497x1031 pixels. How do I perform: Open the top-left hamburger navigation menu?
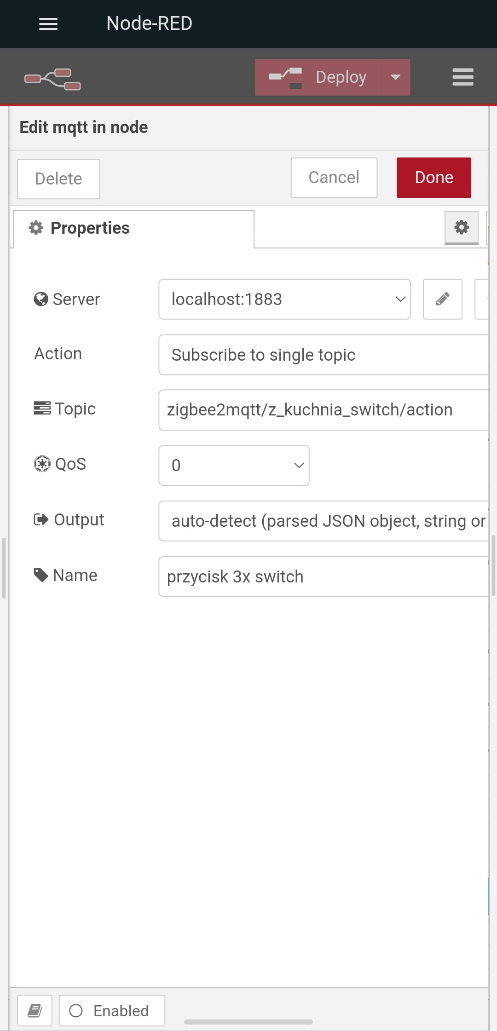point(48,24)
